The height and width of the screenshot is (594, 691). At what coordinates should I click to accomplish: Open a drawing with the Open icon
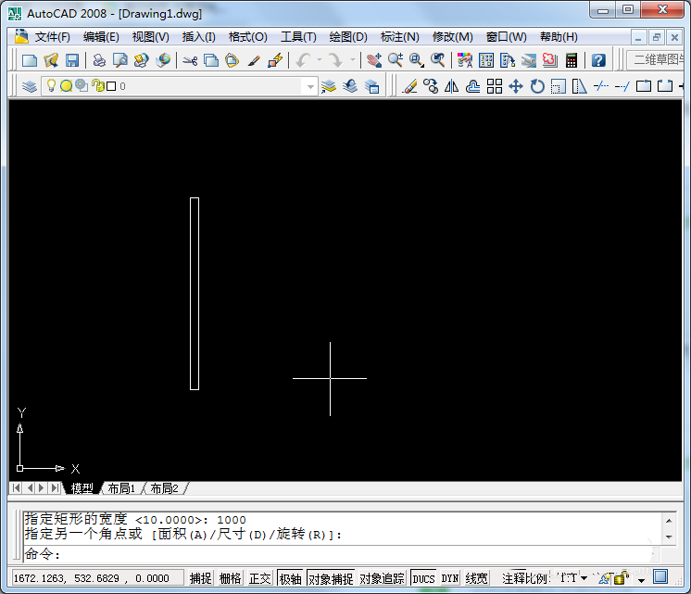[51, 60]
